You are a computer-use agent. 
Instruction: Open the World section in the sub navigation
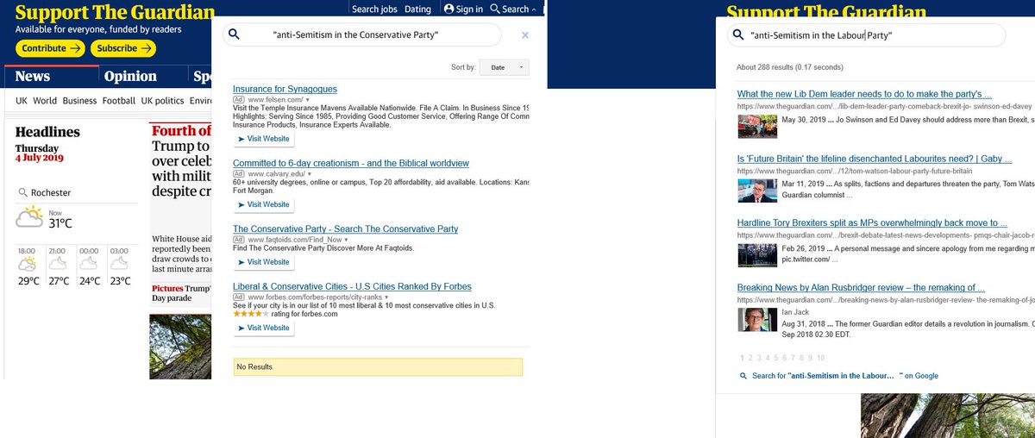pyautogui.click(x=45, y=101)
